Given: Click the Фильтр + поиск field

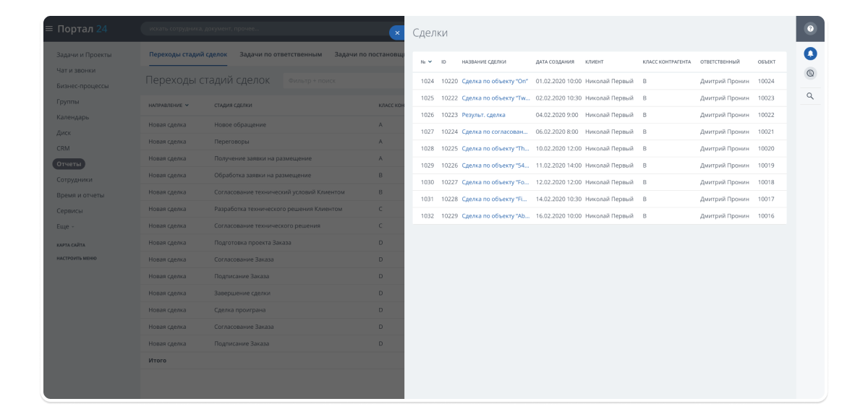Looking at the screenshot, I should tap(340, 80).
